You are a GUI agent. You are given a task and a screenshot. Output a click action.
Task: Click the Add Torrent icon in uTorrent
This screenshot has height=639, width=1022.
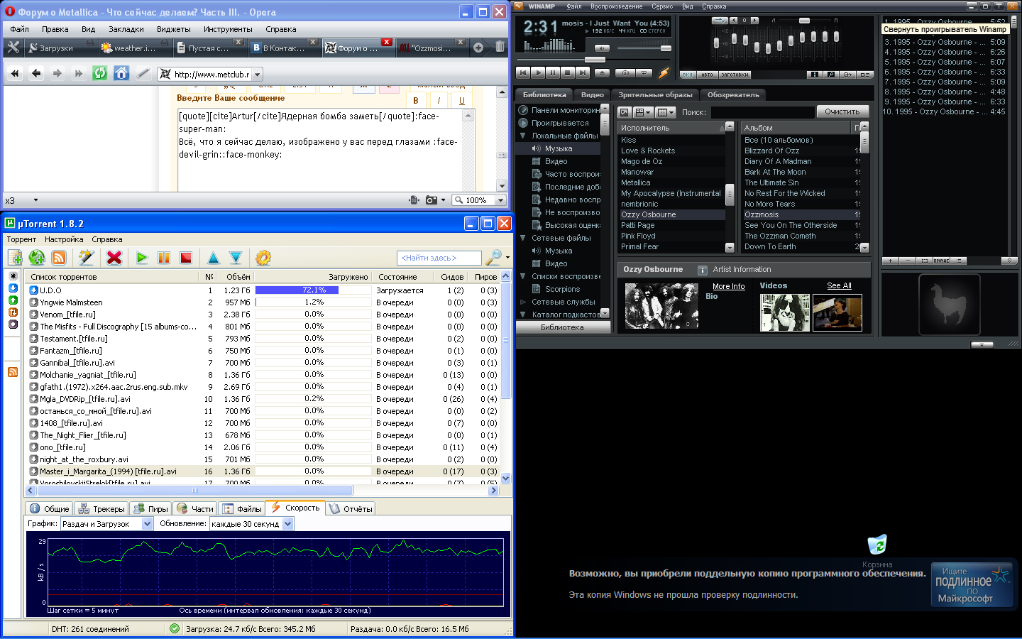[15, 258]
